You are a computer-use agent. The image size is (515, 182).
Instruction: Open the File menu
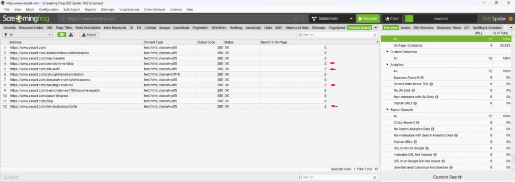7,10
